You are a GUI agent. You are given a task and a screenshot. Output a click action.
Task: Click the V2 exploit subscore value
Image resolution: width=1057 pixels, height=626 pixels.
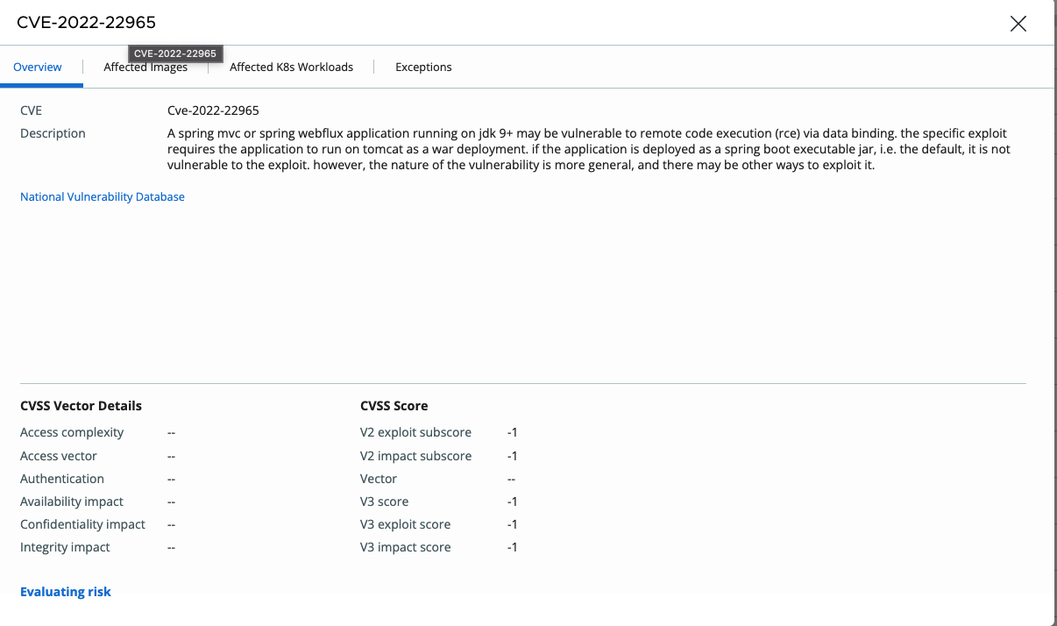click(x=512, y=432)
